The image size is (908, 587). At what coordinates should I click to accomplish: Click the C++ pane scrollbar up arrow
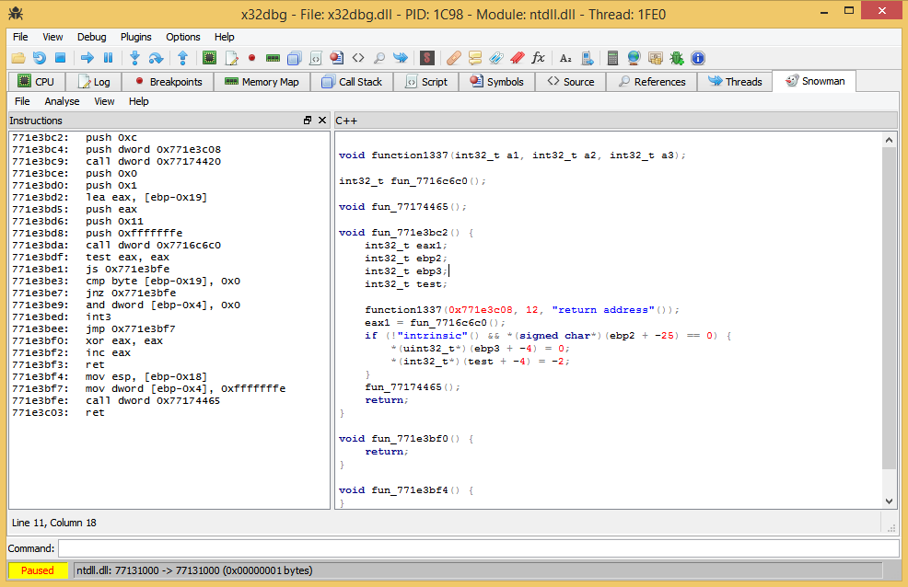(889, 140)
